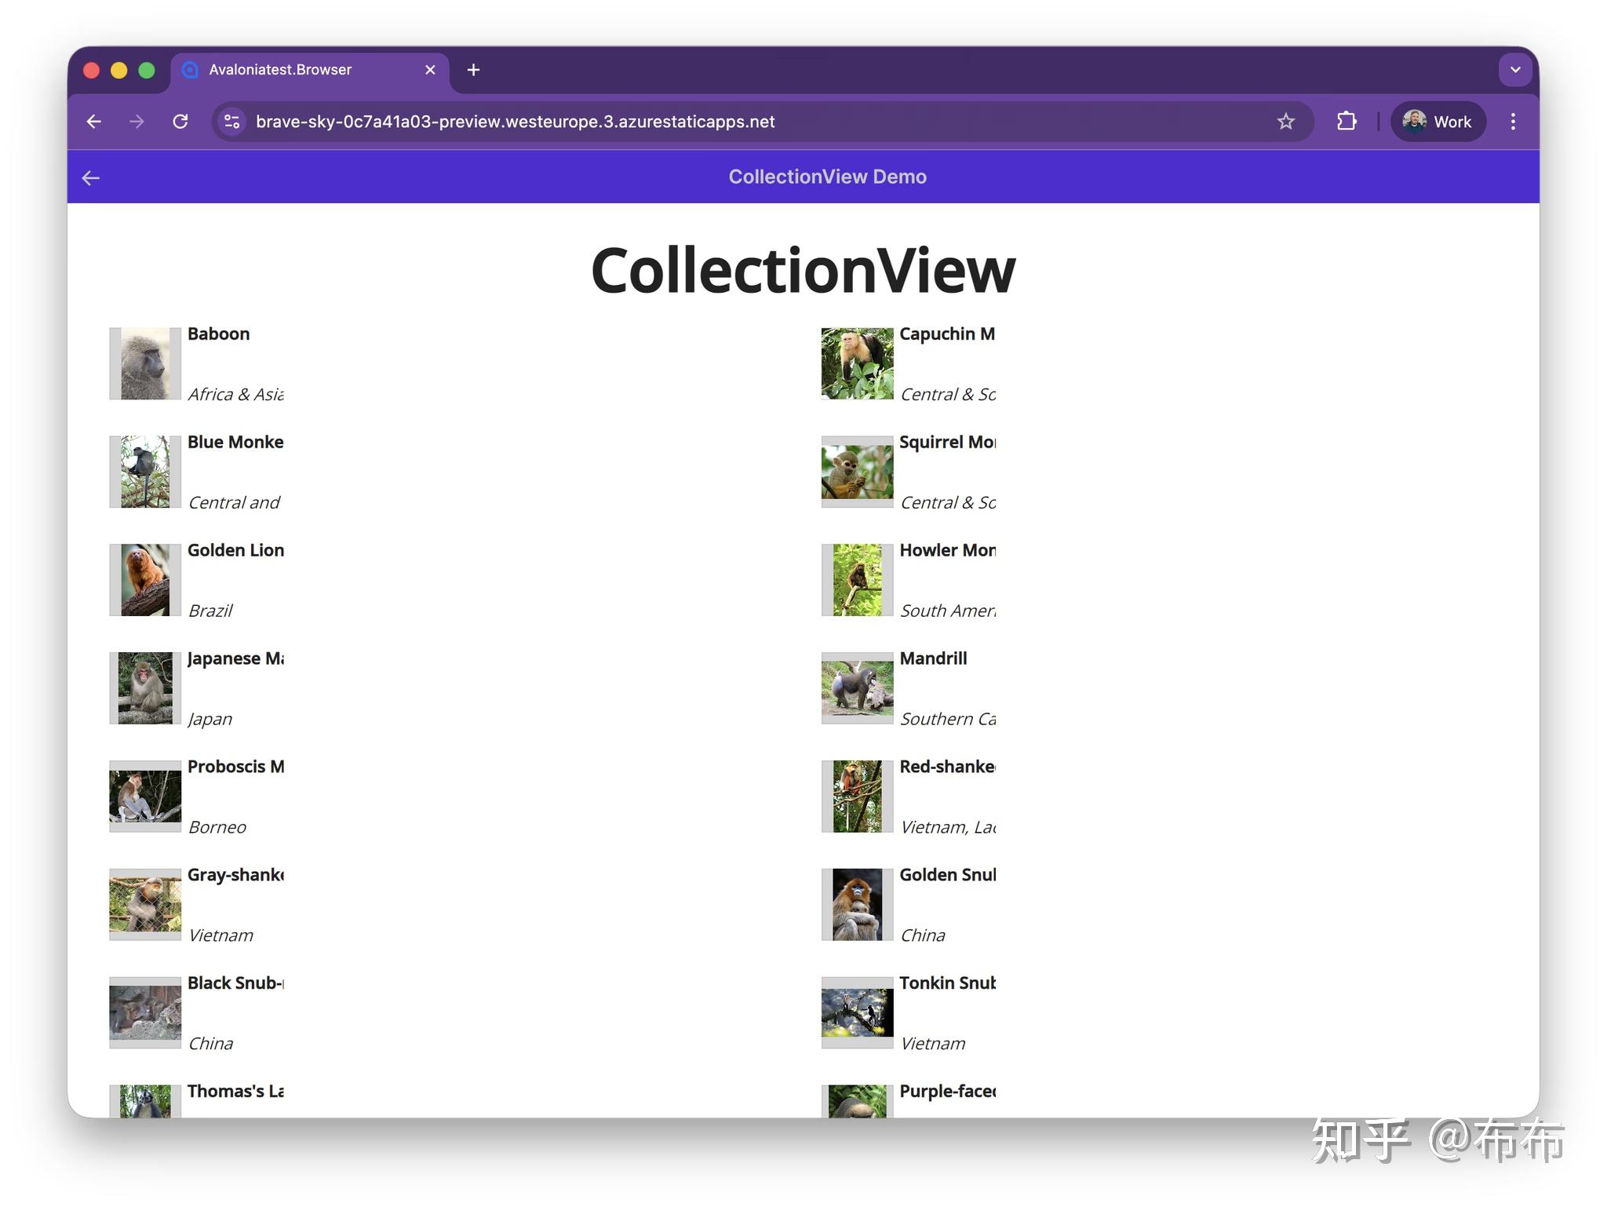Click the browser forward arrow
Viewport: 1607px width, 1207px height.
(x=137, y=122)
